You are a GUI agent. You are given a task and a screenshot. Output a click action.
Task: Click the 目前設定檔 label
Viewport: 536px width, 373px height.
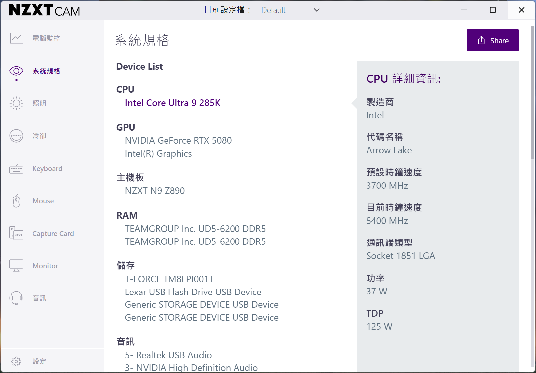pos(227,10)
